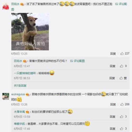Open 评论配图 link in 13:41 reply
Screen dimensions: 132x132
tap(78, 61)
